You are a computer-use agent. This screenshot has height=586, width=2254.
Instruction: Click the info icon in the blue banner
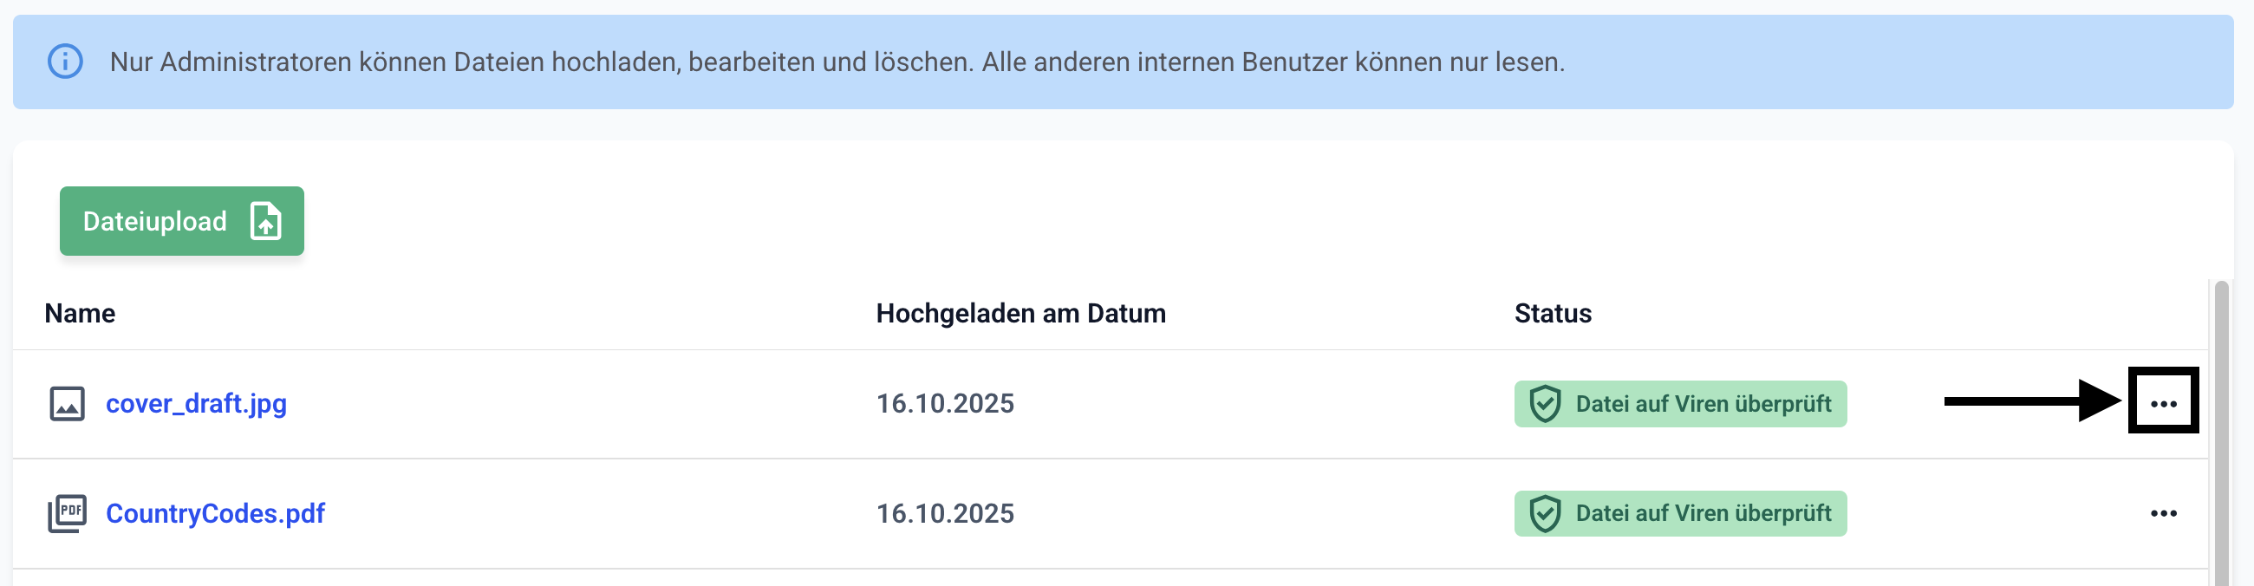click(65, 62)
